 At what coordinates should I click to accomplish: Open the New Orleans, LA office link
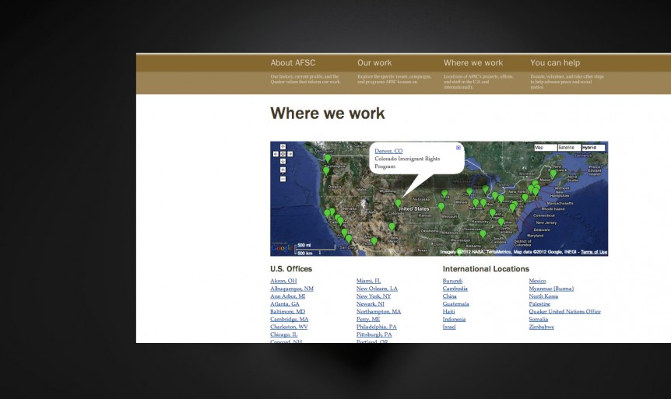point(377,289)
